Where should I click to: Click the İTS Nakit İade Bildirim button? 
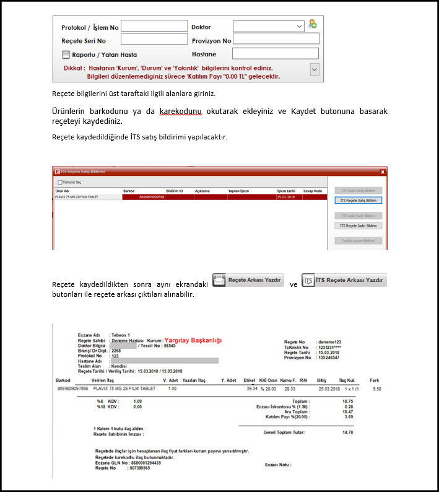(x=358, y=216)
